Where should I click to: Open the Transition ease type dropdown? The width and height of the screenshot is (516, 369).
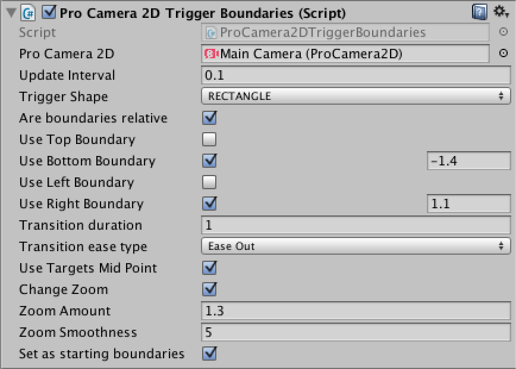(x=355, y=246)
